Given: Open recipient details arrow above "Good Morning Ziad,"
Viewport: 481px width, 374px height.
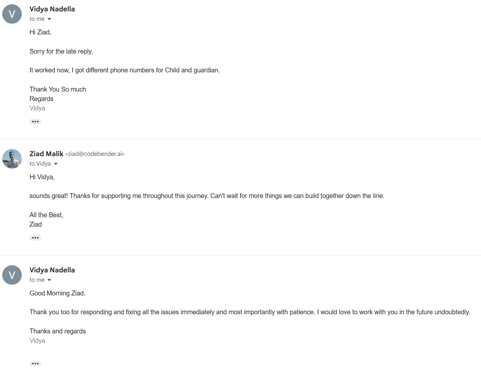Looking at the screenshot, I should click(x=49, y=280).
